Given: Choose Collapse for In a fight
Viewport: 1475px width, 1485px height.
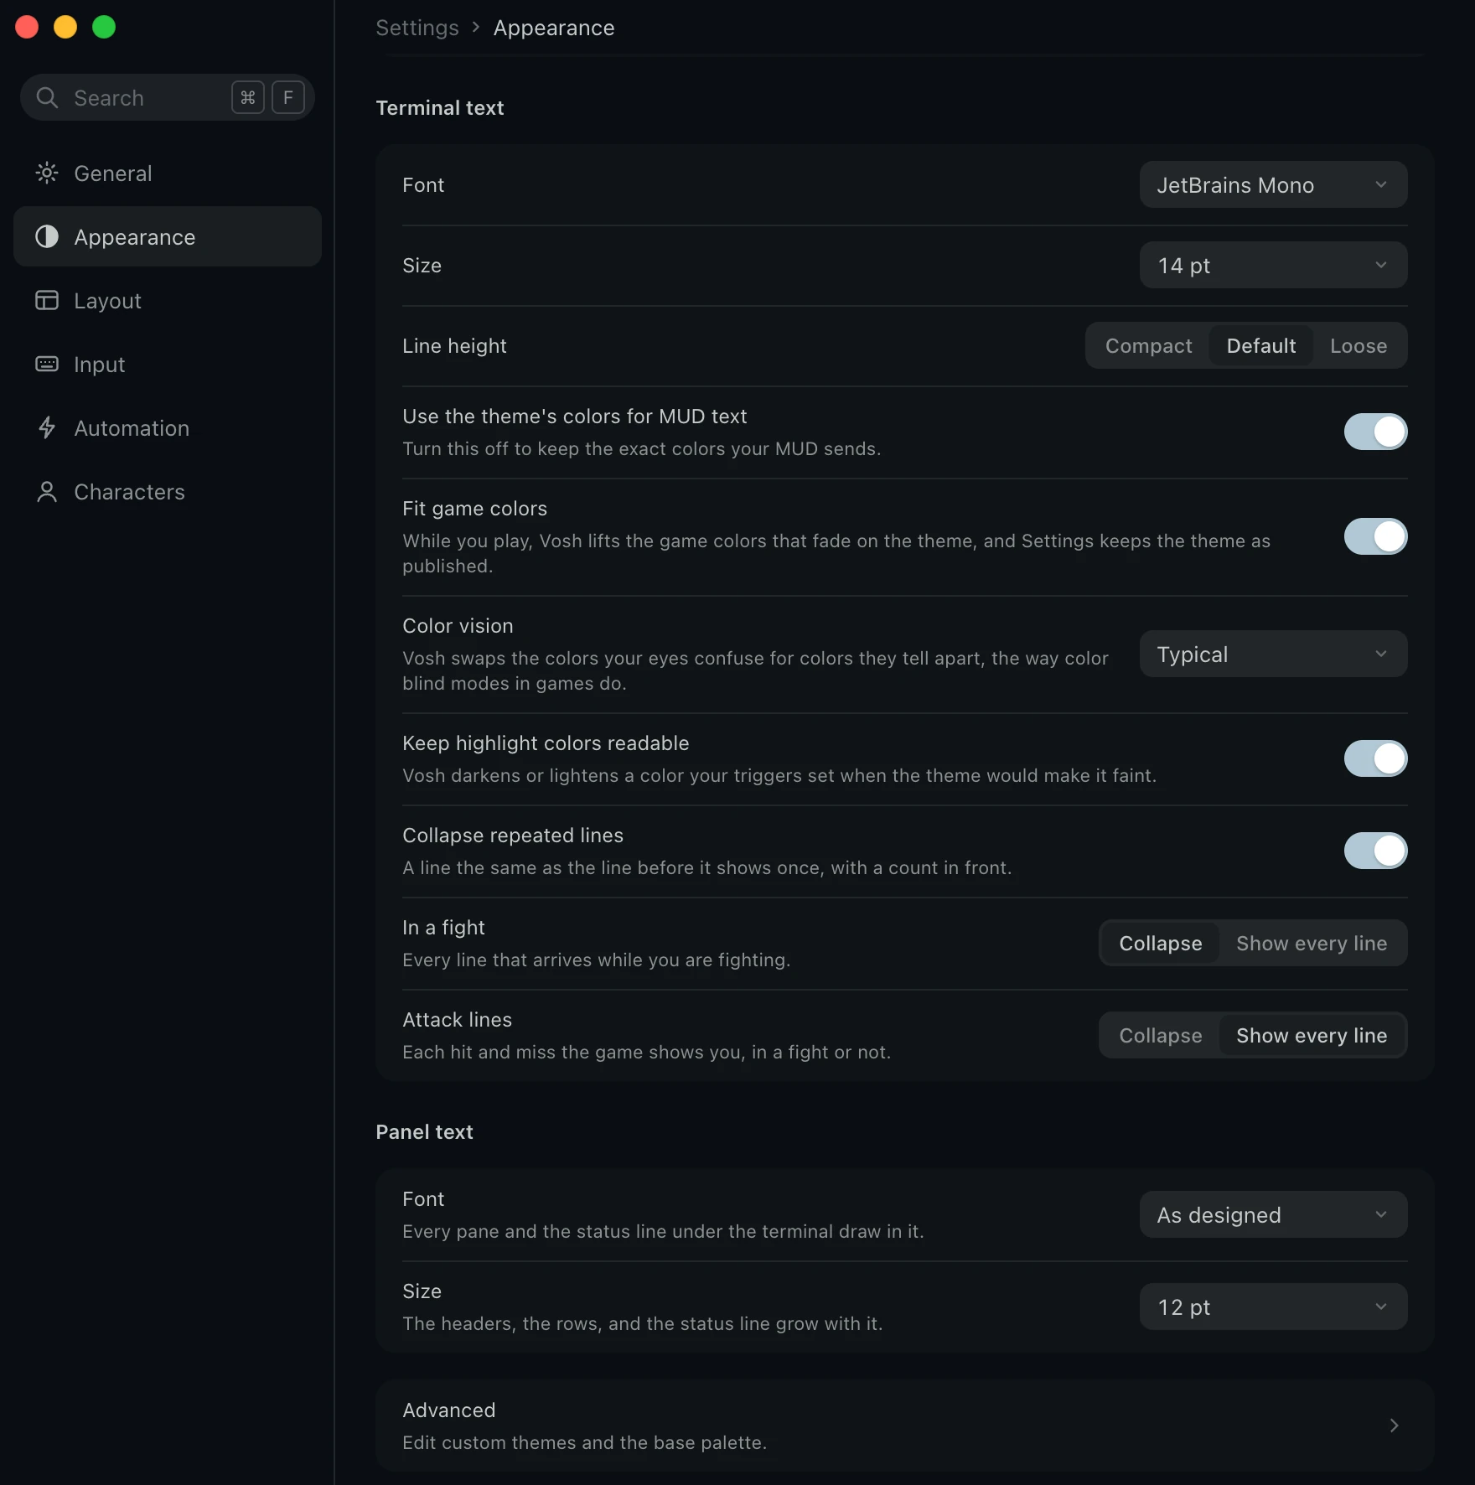Looking at the screenshot, I should coord(1160,944).
